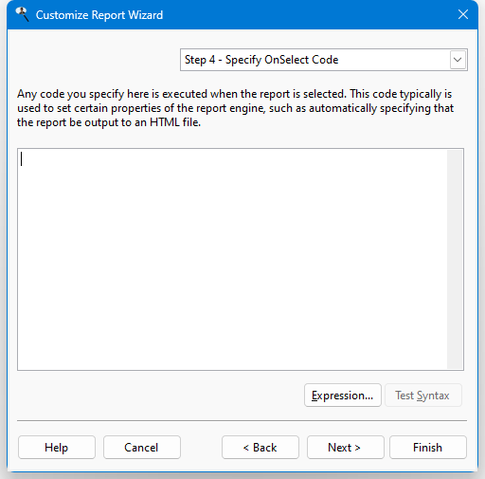Click the wizard icon in the title bar
485x479 pixels.
coord(23,14)
